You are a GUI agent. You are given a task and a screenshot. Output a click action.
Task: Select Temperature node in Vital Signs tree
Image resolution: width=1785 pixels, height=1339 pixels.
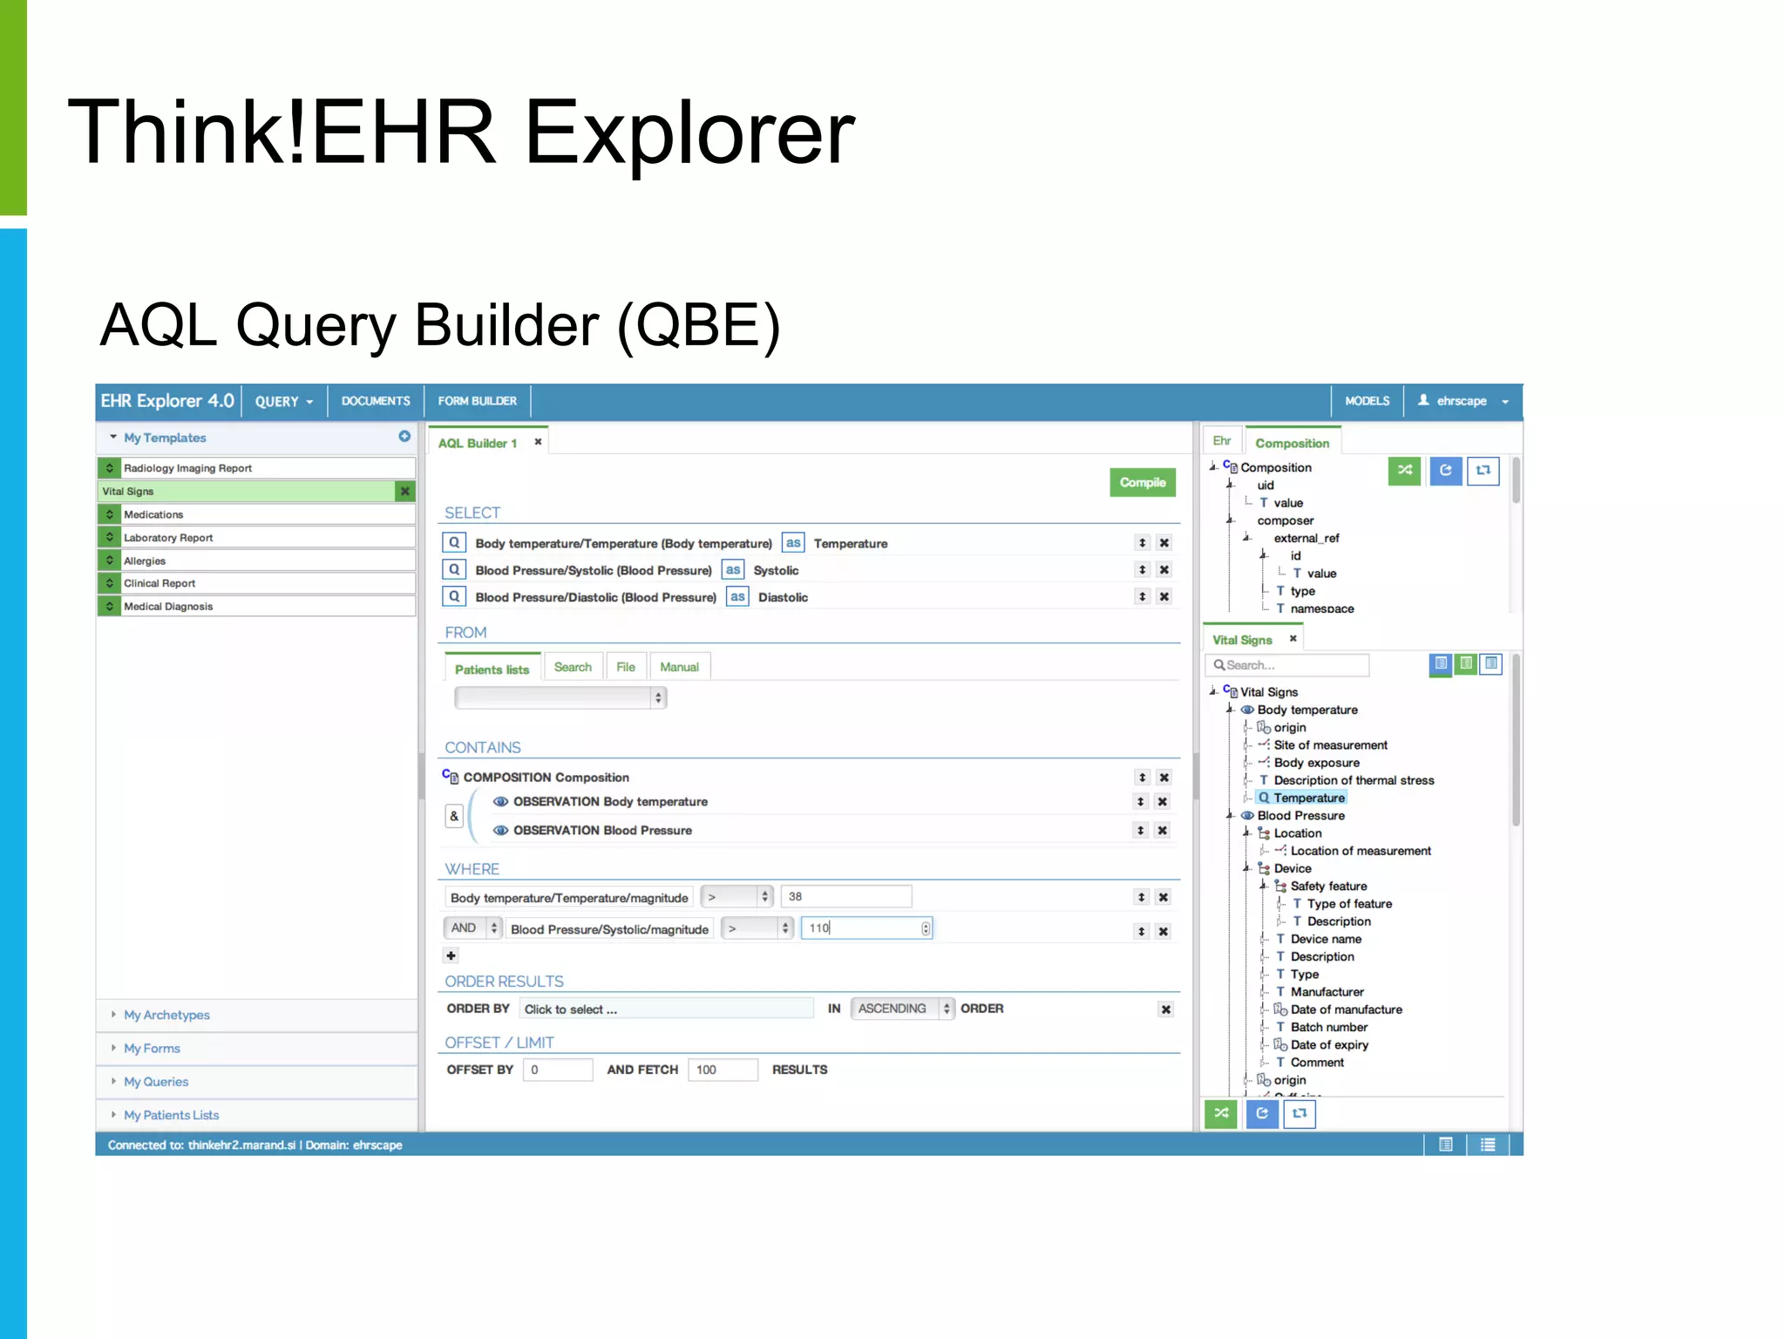pyautogui.click(x=1301, y=798)
